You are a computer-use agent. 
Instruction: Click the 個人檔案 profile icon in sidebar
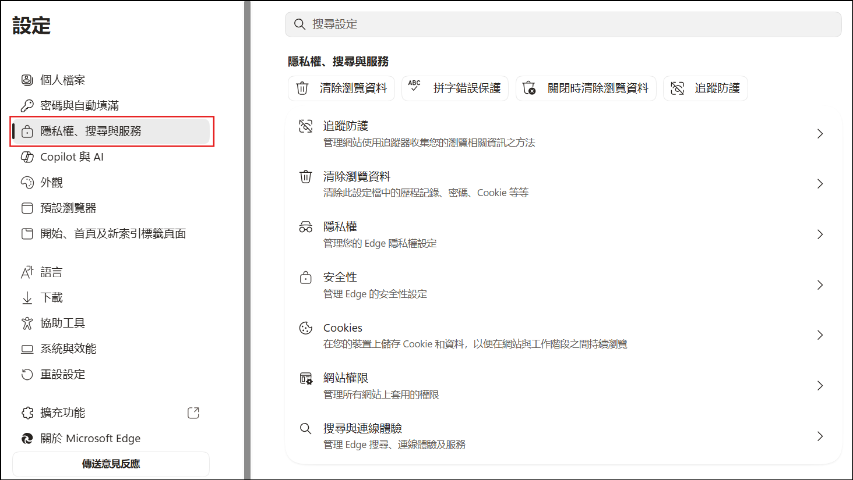[x=27, y=80]
